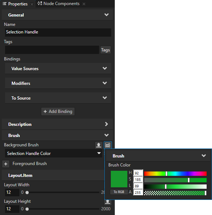Click the To RGB button
The height and width of the screenshot is (215, 212).
click(119, 192)
